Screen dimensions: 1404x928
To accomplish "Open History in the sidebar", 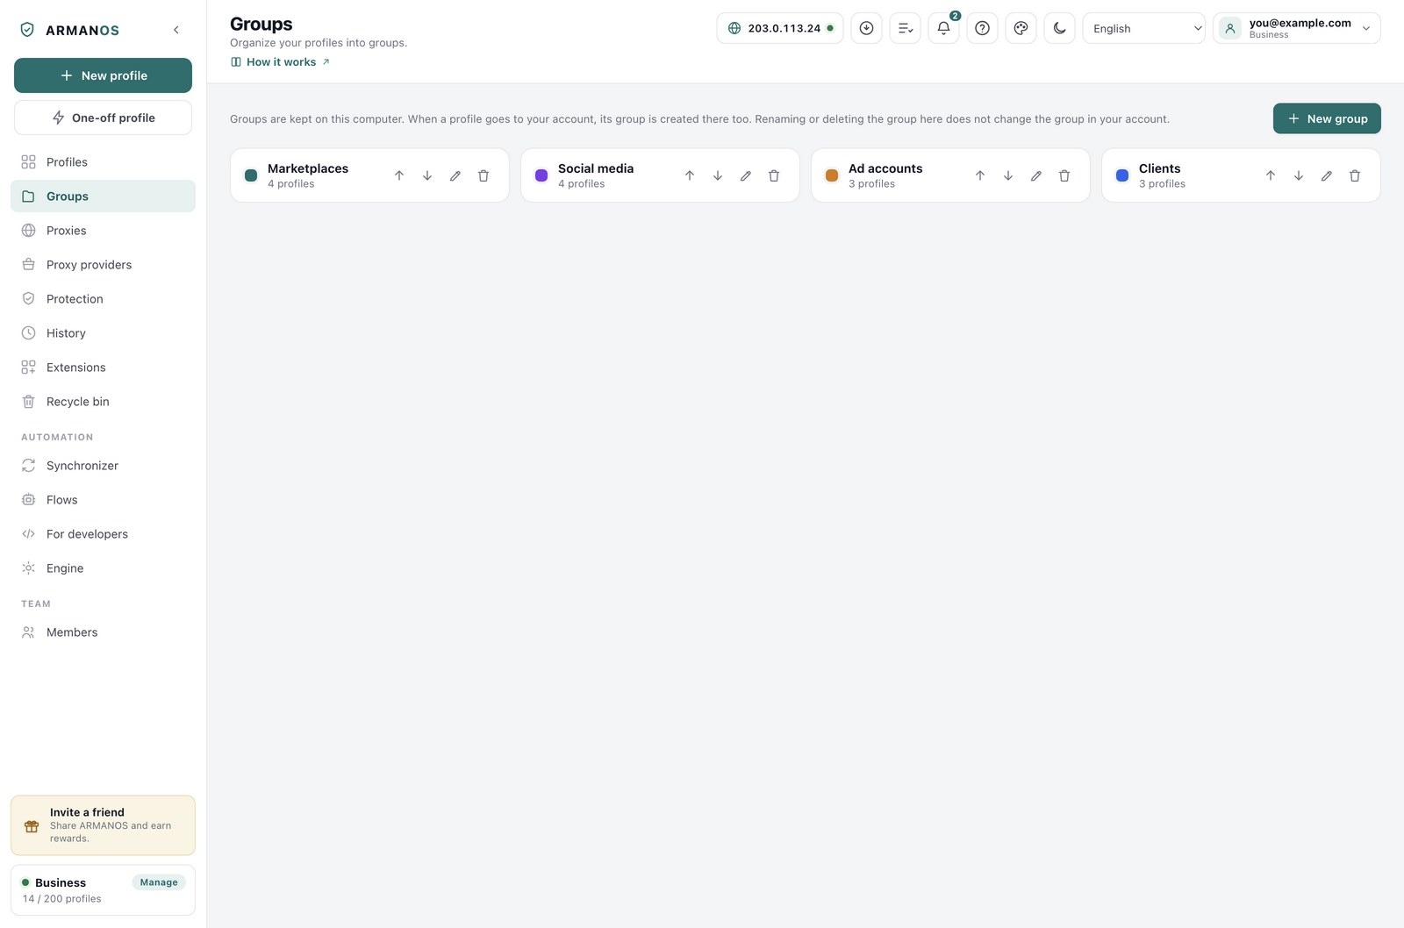I will (103, 333).
